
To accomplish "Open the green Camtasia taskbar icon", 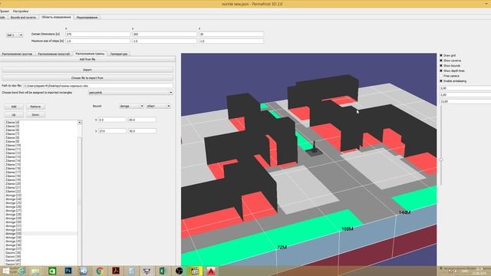I will pyautogui.click(x=52, y=271).
